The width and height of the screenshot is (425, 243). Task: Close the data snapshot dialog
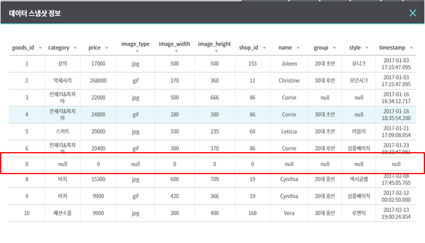[x=413, y=13]
